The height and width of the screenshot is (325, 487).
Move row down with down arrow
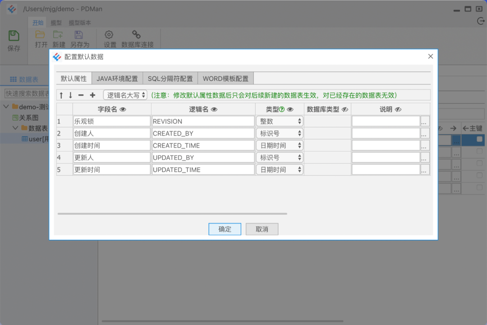pyautogui.click(x=70, y=95)
